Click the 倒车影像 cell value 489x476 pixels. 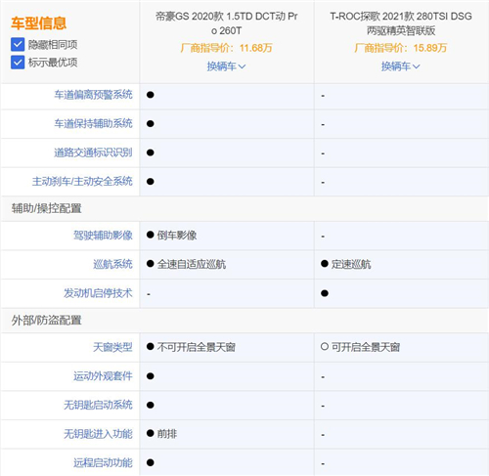pos(177,236)
